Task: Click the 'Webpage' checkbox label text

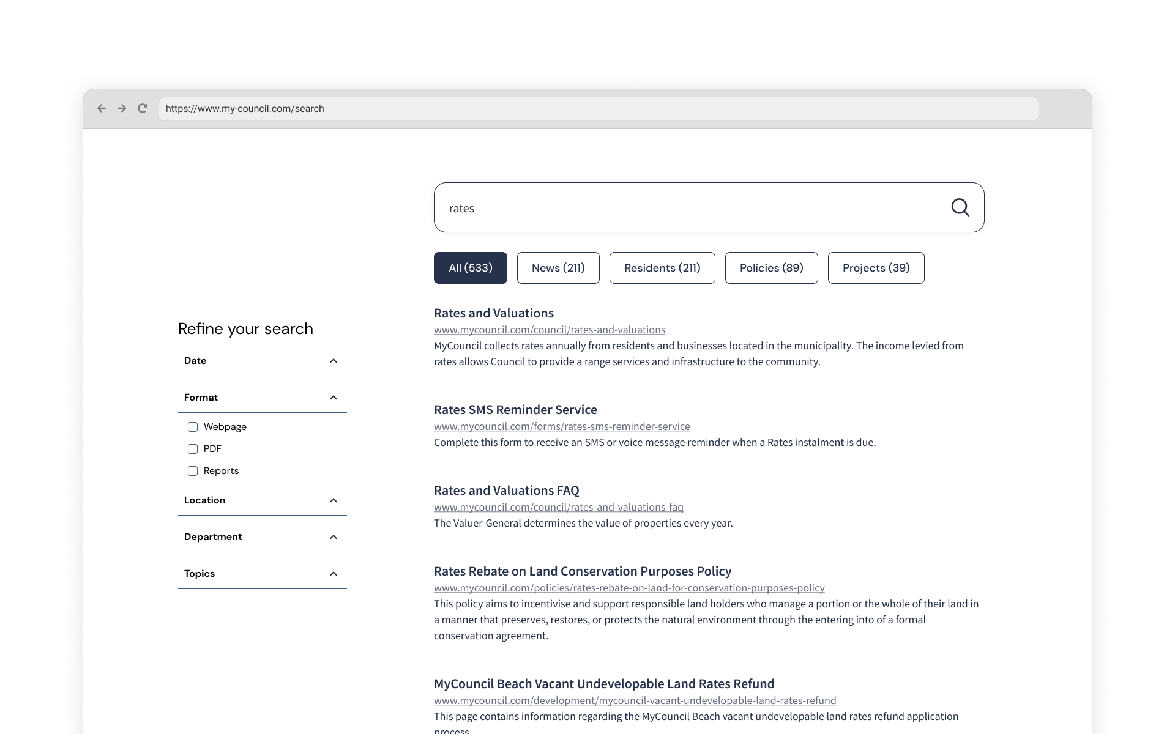Action: click(225, 427)
